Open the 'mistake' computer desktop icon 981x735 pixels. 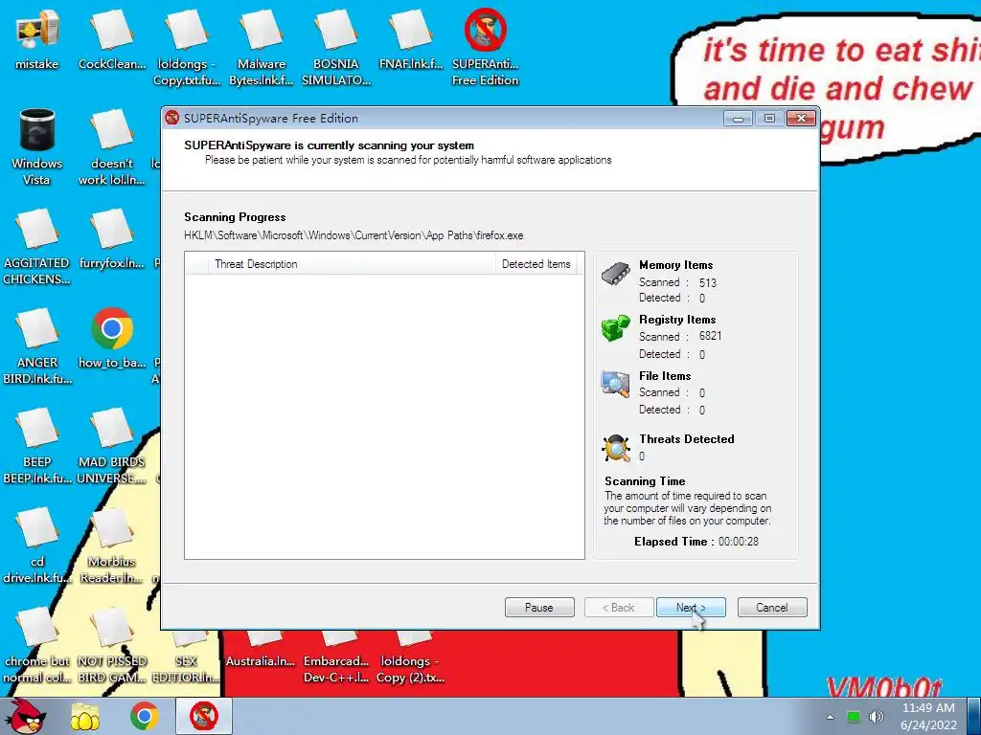click(x=37, y=40)
